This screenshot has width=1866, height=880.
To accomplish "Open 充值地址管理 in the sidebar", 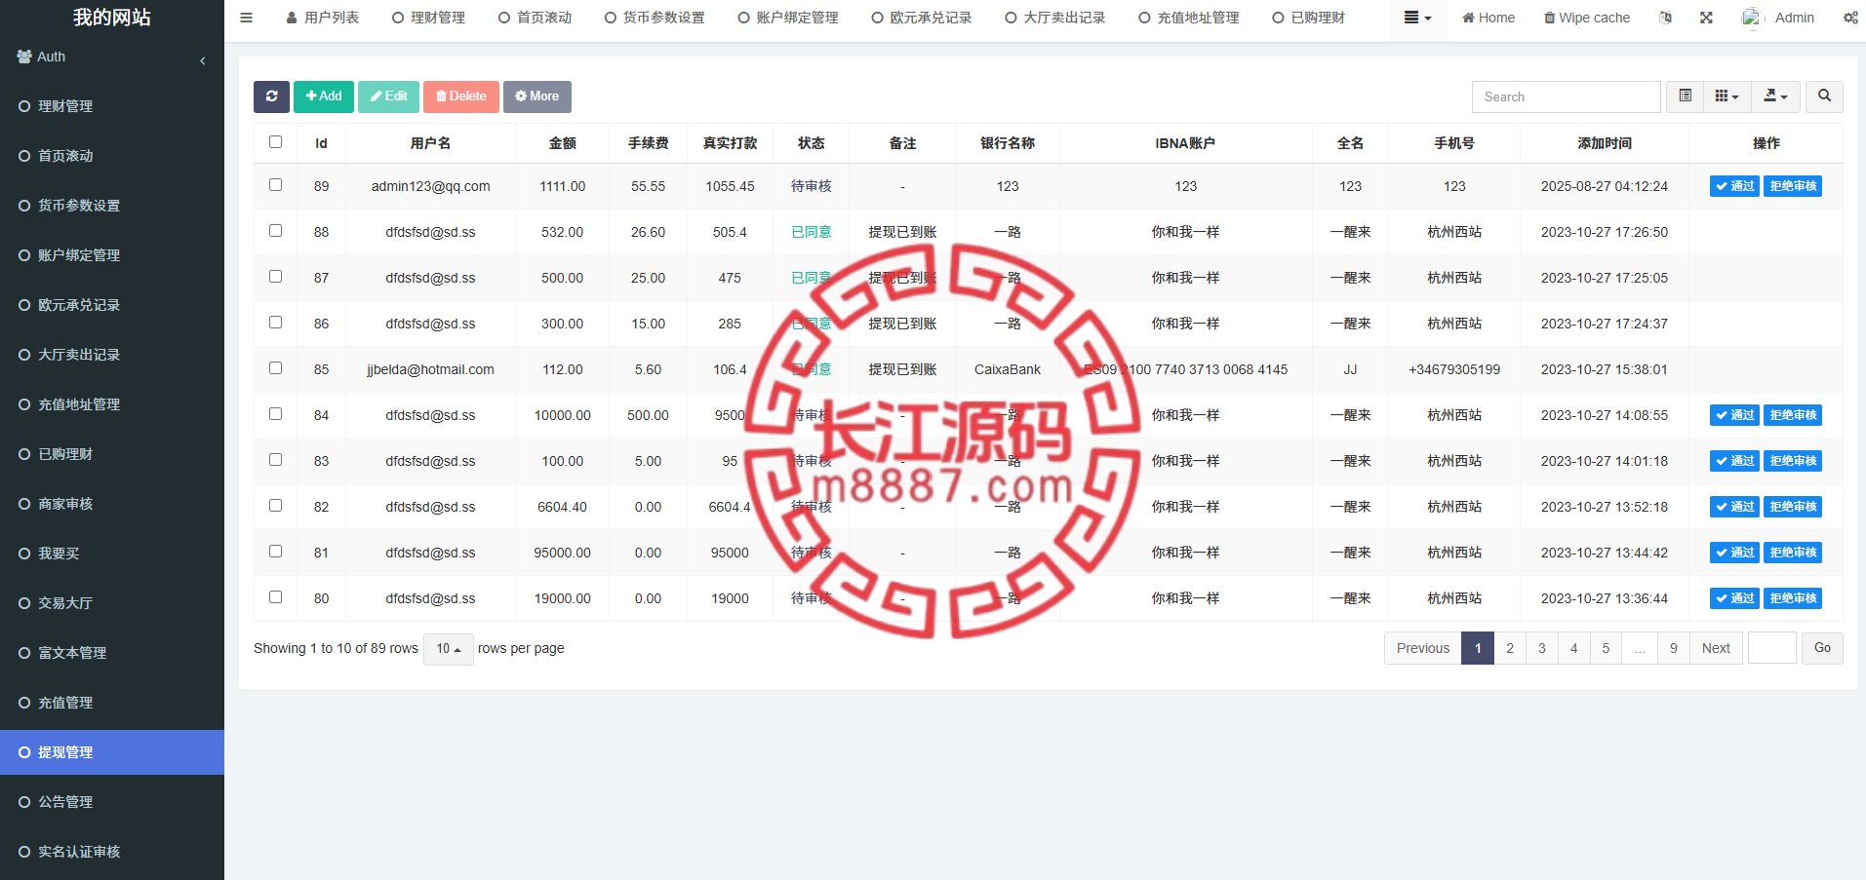I will point(112,404).
